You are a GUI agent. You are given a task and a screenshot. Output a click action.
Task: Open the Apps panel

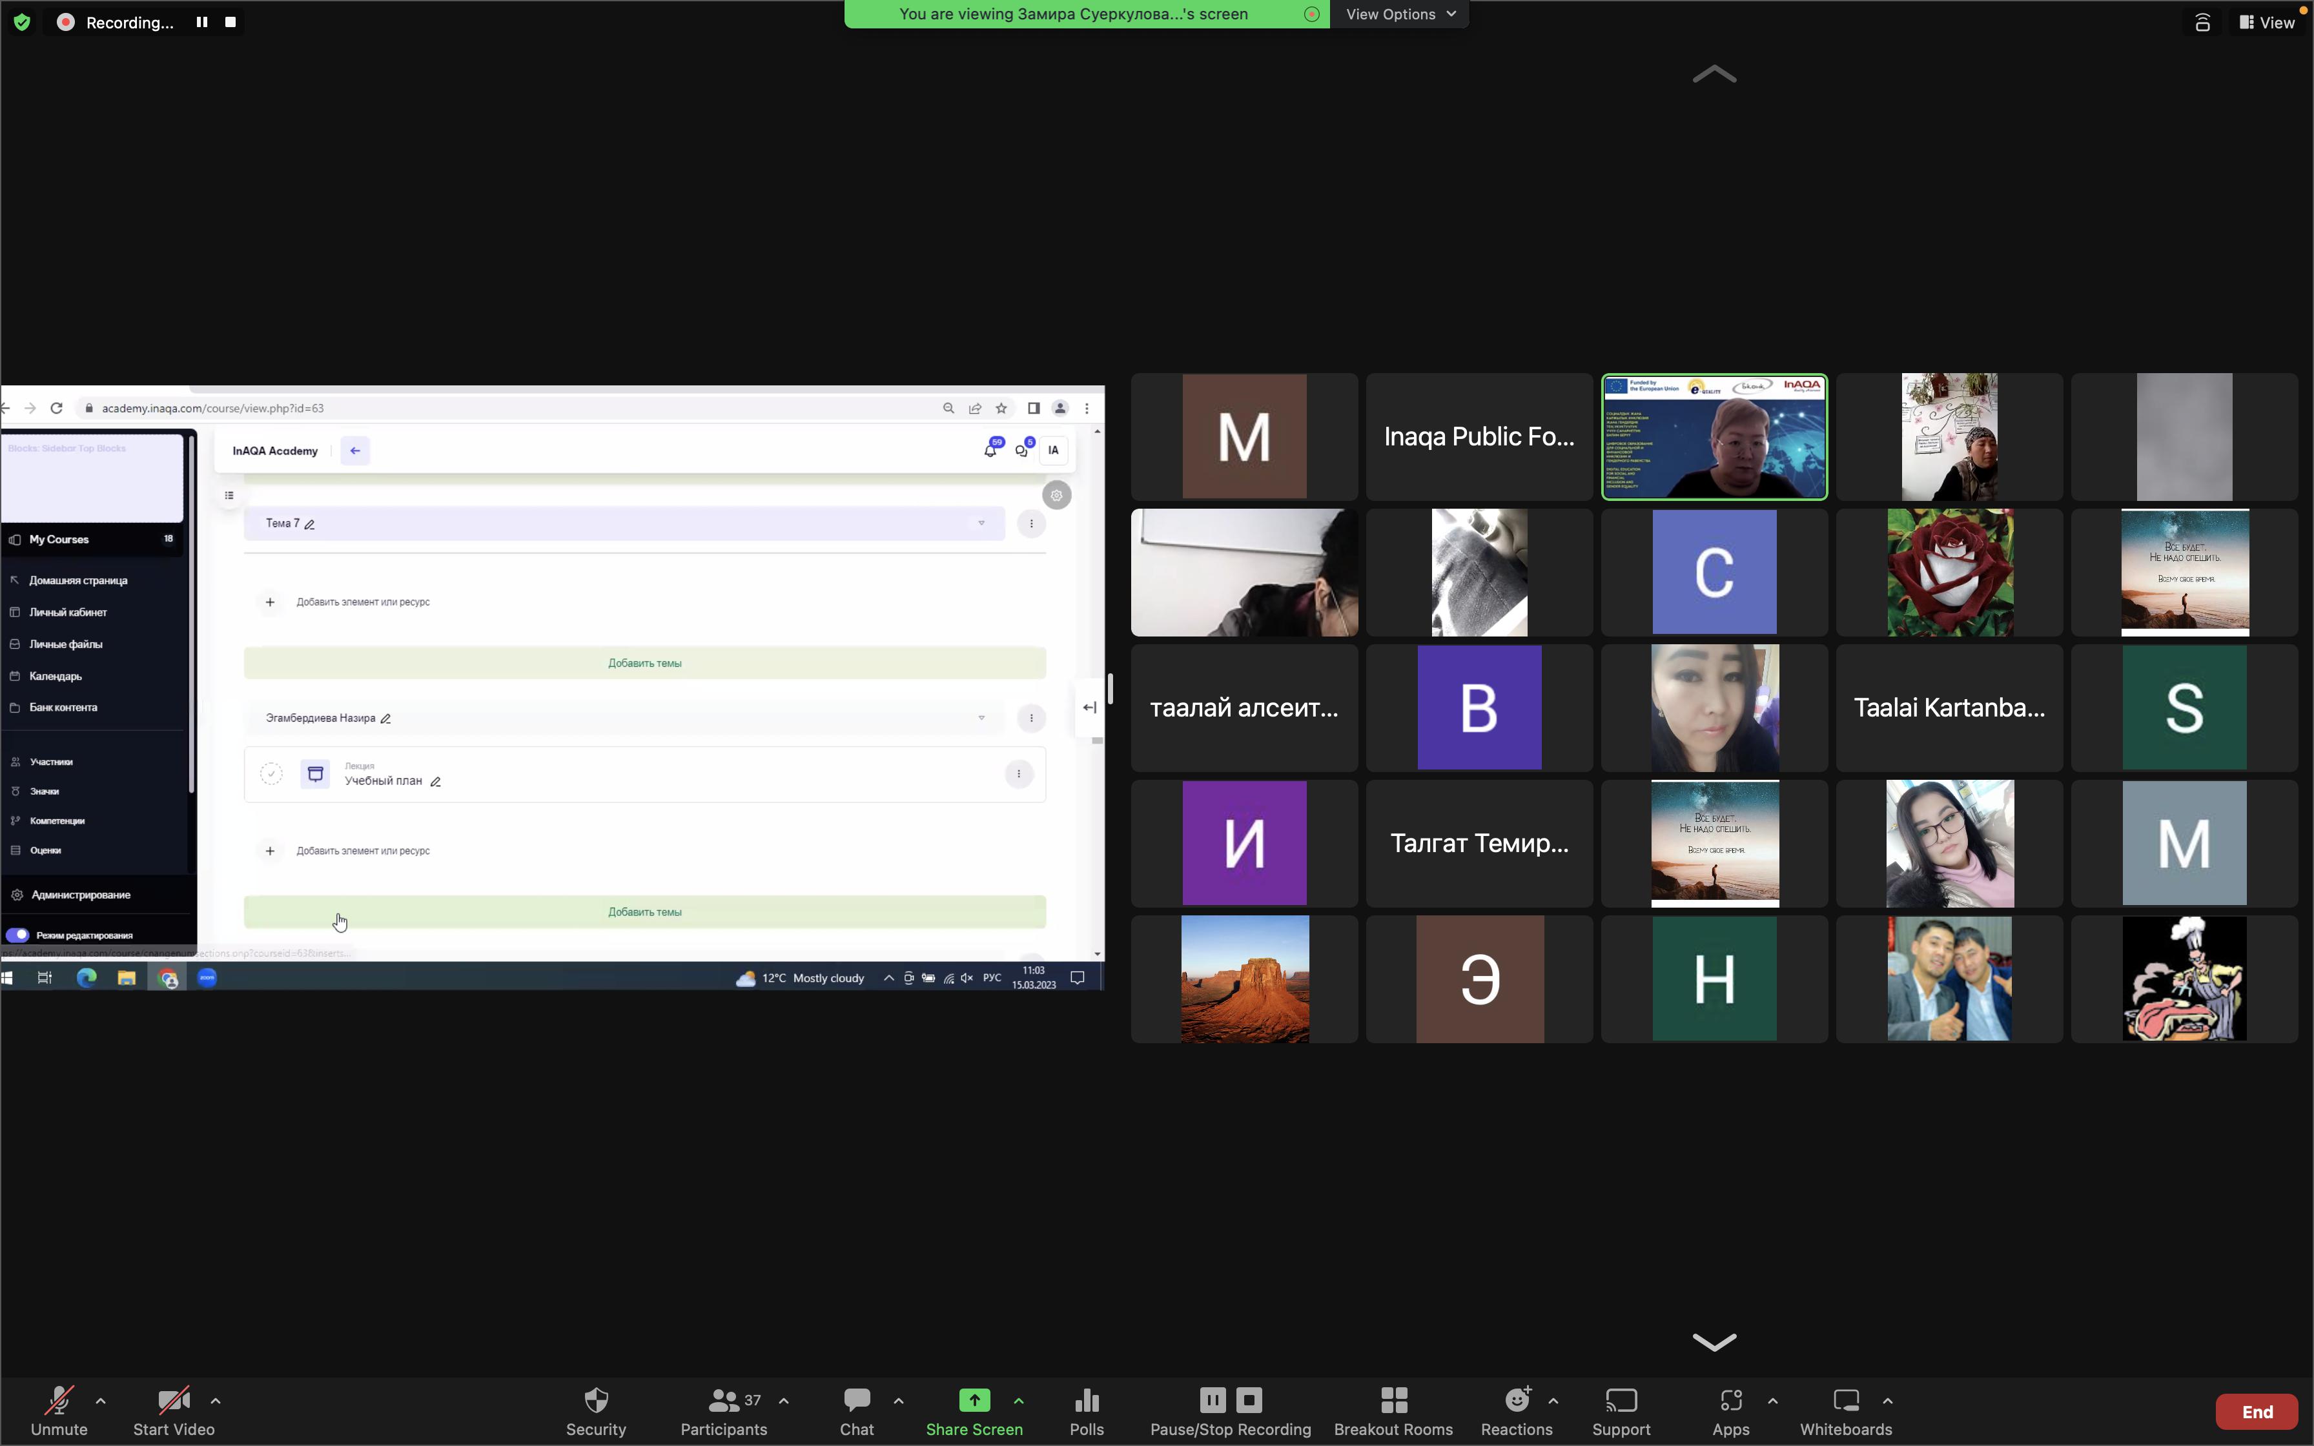pos(1731,1412)
